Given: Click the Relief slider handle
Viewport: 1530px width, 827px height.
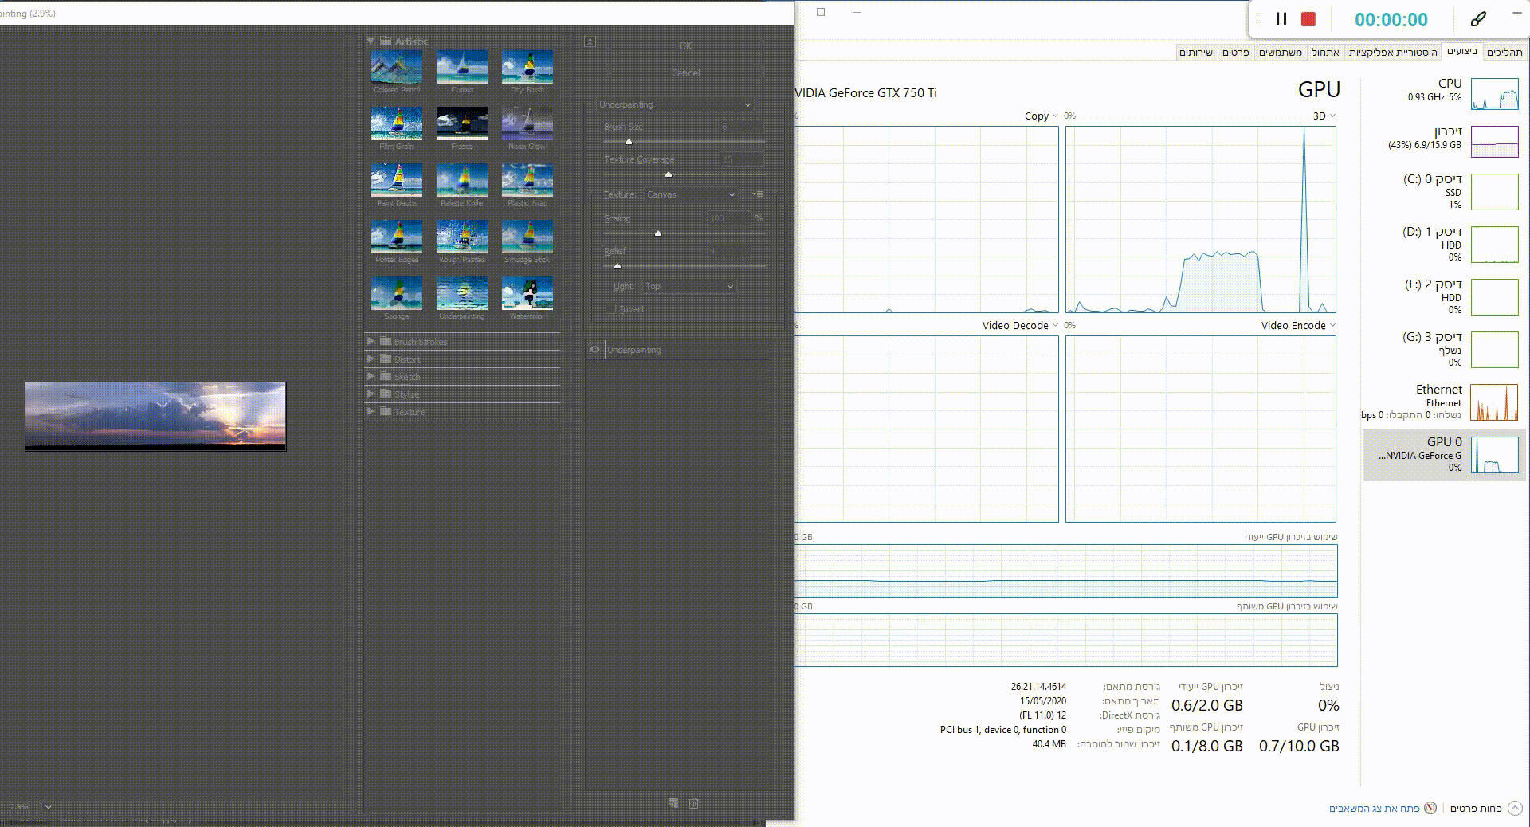Looking at the screenshot, I should [618, 266].
